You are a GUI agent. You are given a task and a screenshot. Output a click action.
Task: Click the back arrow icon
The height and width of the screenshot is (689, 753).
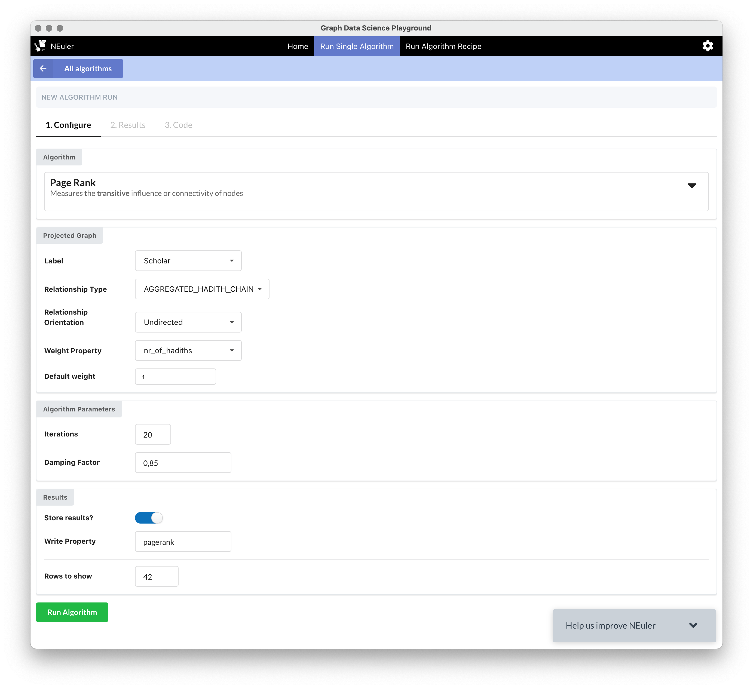click(x=43, y=68)
